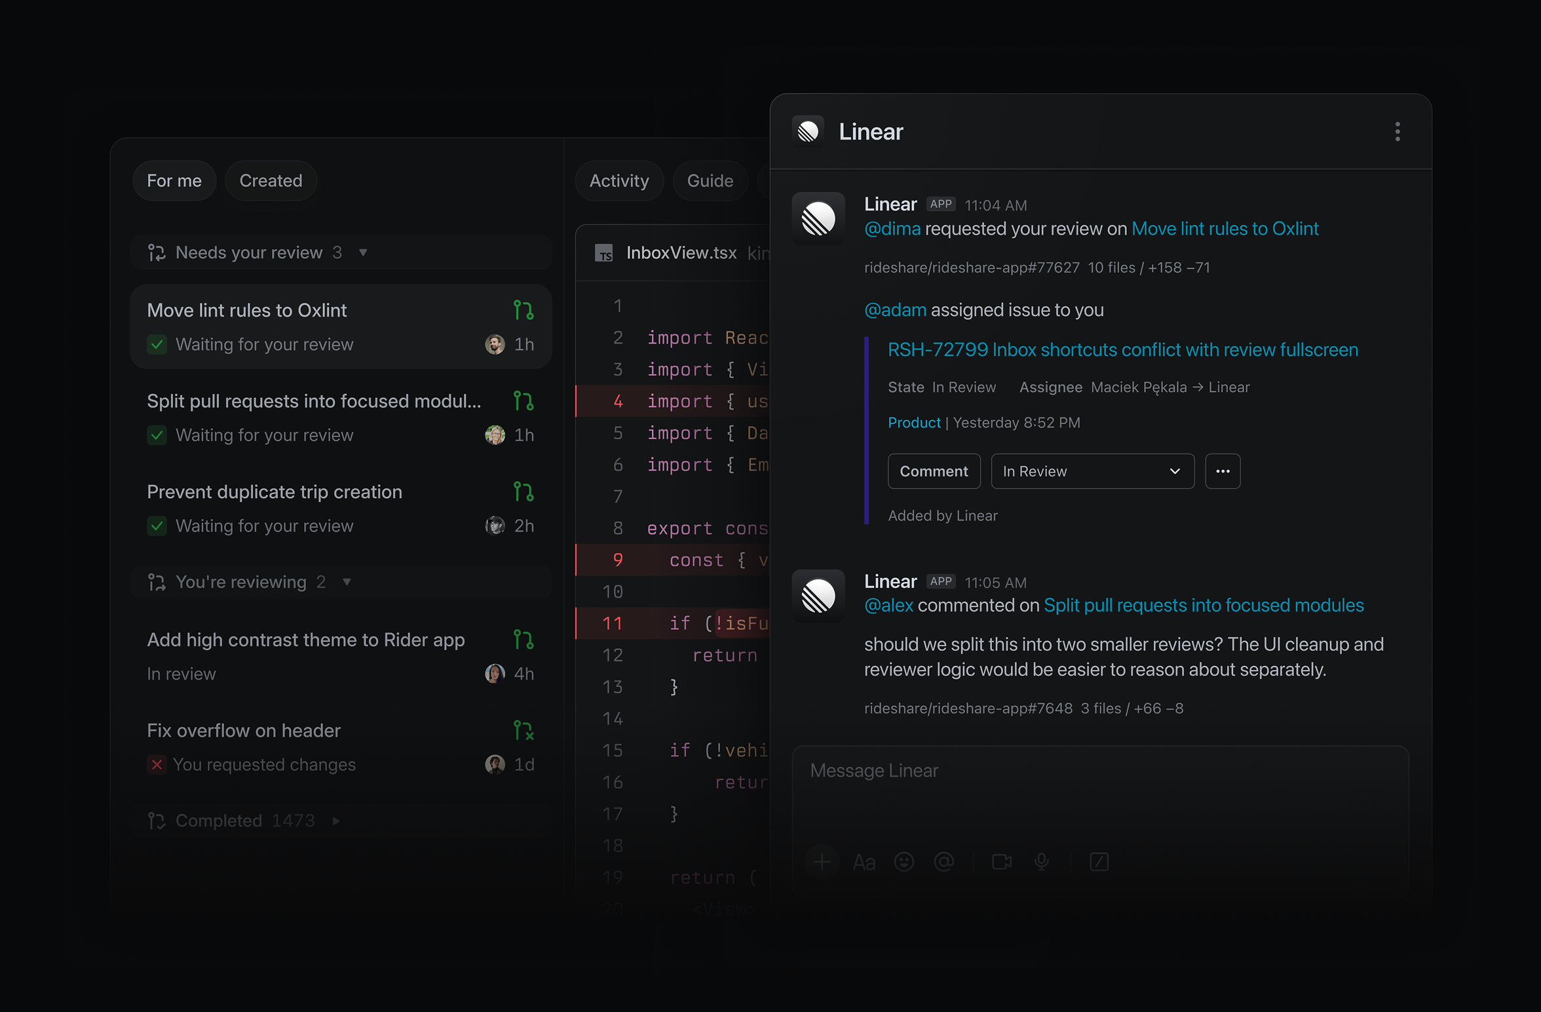The height and width of the screenshot is (1012, 1541).
Task: Click the @ mention icon in composer
Action: pyautogui.click(x=943, y=862)
